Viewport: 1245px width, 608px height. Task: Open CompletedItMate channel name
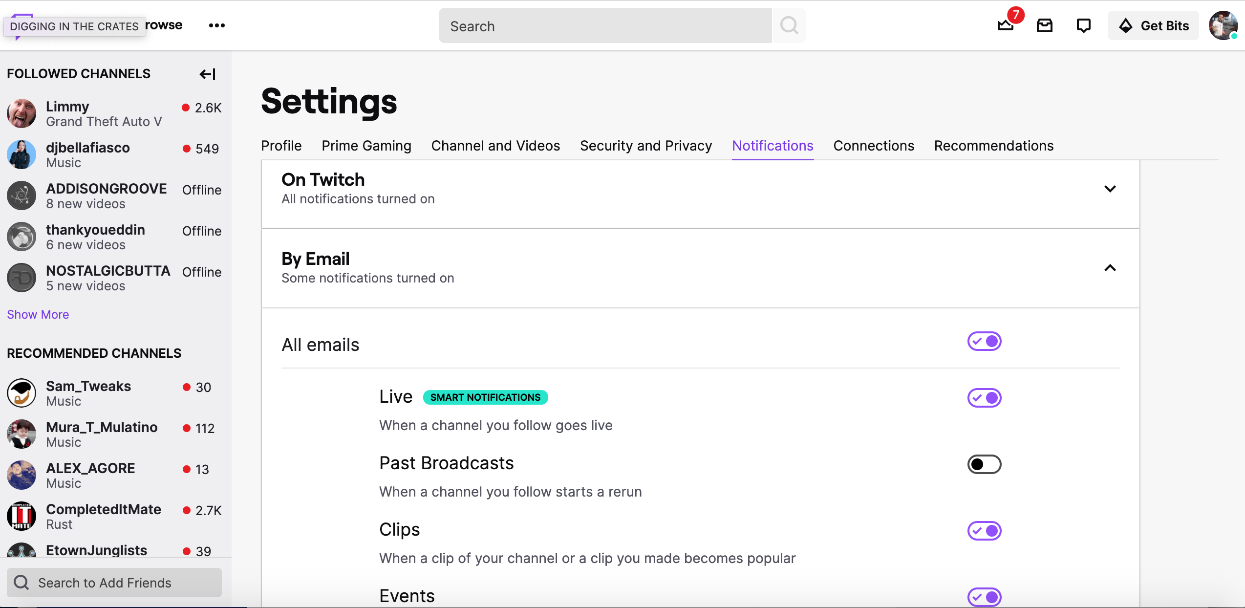click(x=104, y=509)
